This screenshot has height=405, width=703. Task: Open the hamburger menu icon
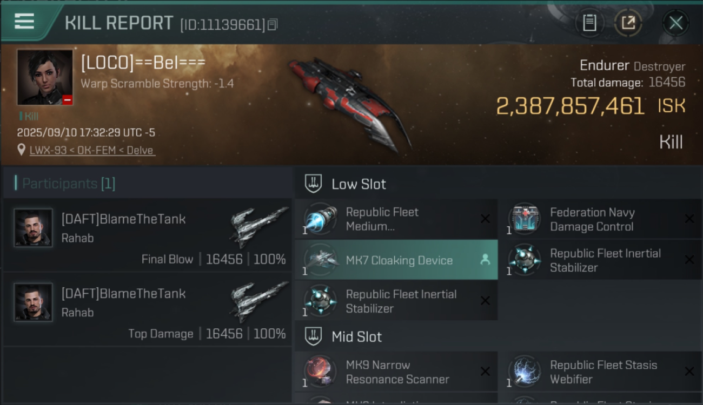point(24,22)
